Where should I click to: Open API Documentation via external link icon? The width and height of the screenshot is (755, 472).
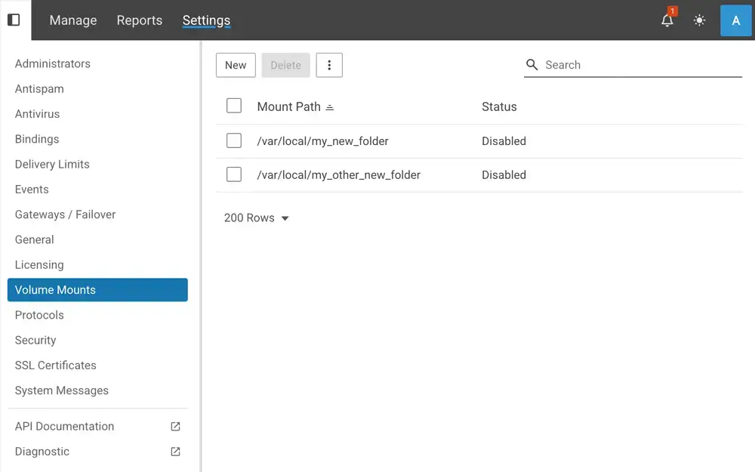(174, 426)
